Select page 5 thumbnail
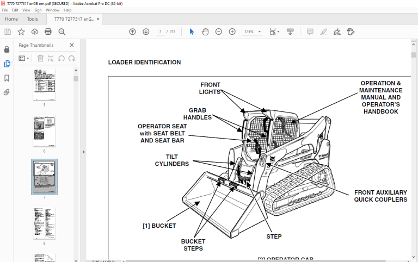418x262 pixels. [44, 85]
